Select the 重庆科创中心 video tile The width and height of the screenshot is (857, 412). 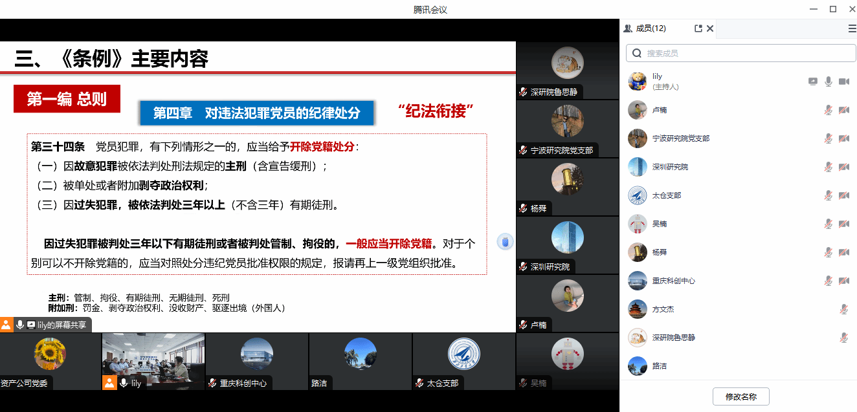click(x=257, y=361)
